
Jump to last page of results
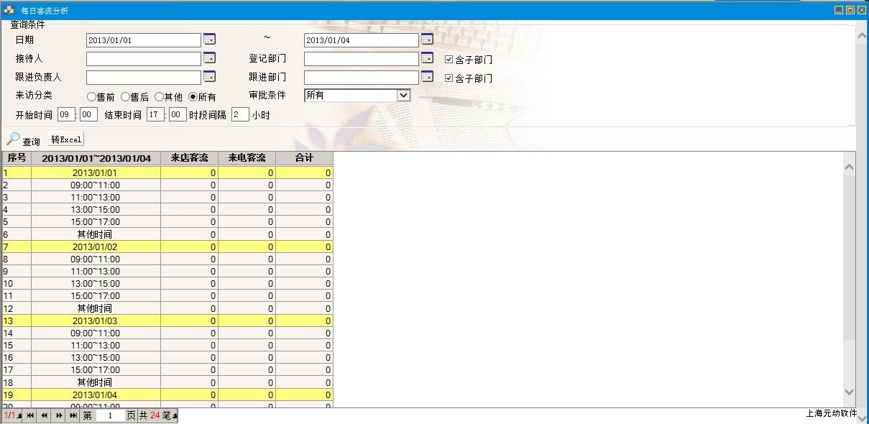click(73, 415)
